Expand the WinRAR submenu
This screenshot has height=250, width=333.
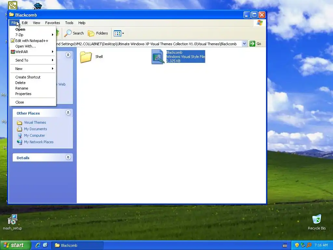pos(33,52)
